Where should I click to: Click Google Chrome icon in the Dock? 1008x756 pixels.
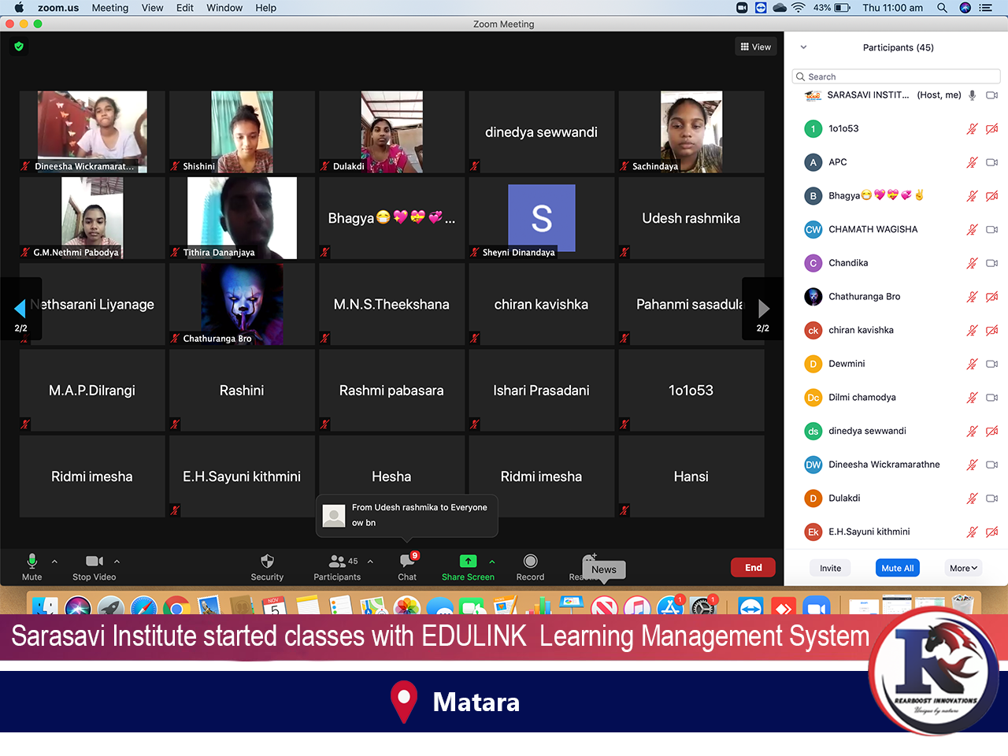(x=176, y=607)
